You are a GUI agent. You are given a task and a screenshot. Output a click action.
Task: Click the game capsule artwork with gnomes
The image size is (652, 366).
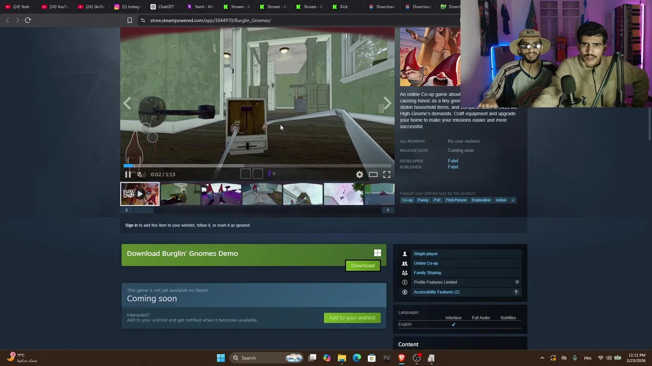[430, 57]
